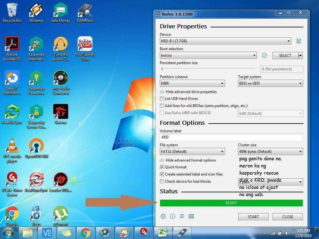This screenshot has height=239, width=319.
Task: Click the START button
Action: tap(253, 217)
